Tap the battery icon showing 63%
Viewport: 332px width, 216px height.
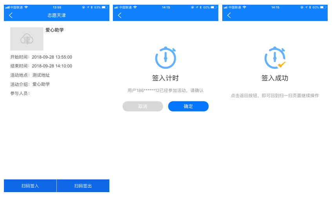(x=104, y=7)
